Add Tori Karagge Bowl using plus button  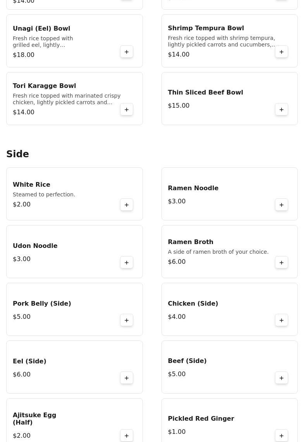[x=127, y=110]
